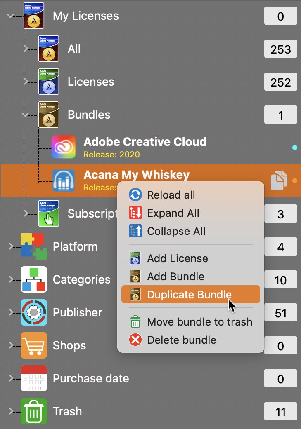
Task: Click the 10 count badge for Categories
Action: click(280, 279)
